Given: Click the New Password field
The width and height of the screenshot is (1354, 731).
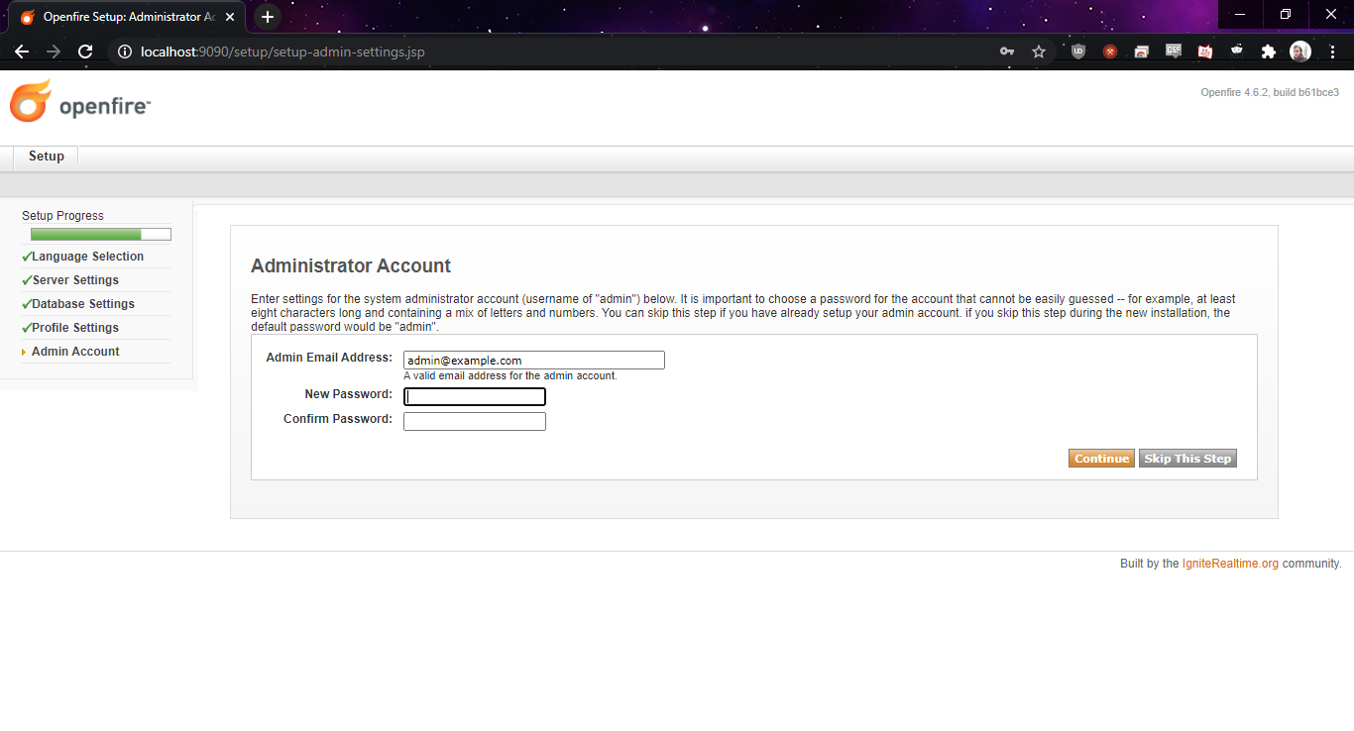Looking at the screenshot, I should [475, 396].
